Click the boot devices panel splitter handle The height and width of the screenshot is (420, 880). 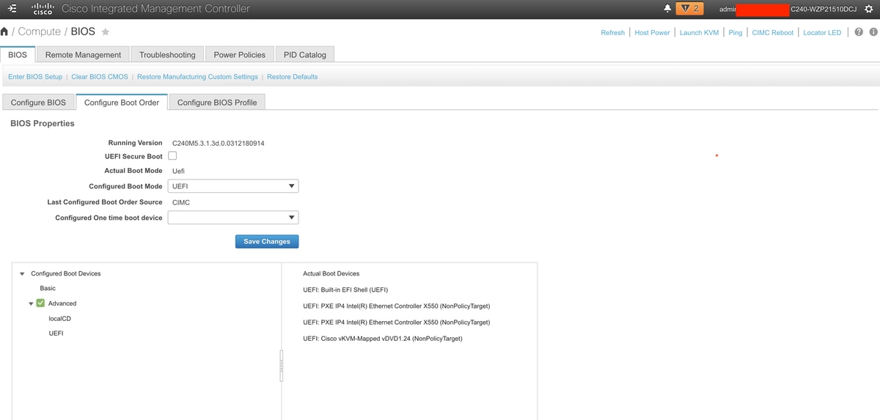coord(282,365)
